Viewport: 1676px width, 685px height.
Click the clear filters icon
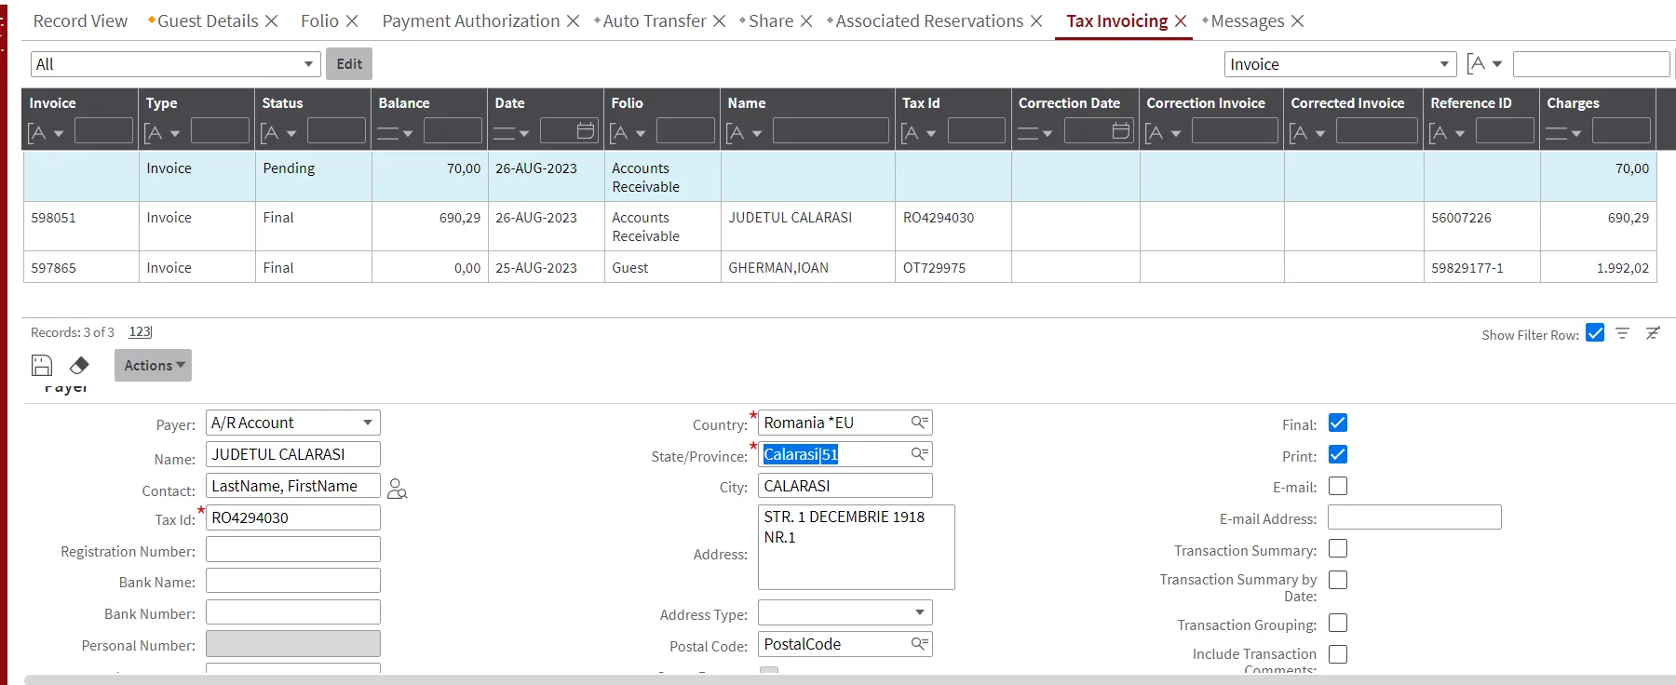(1653, 333)
